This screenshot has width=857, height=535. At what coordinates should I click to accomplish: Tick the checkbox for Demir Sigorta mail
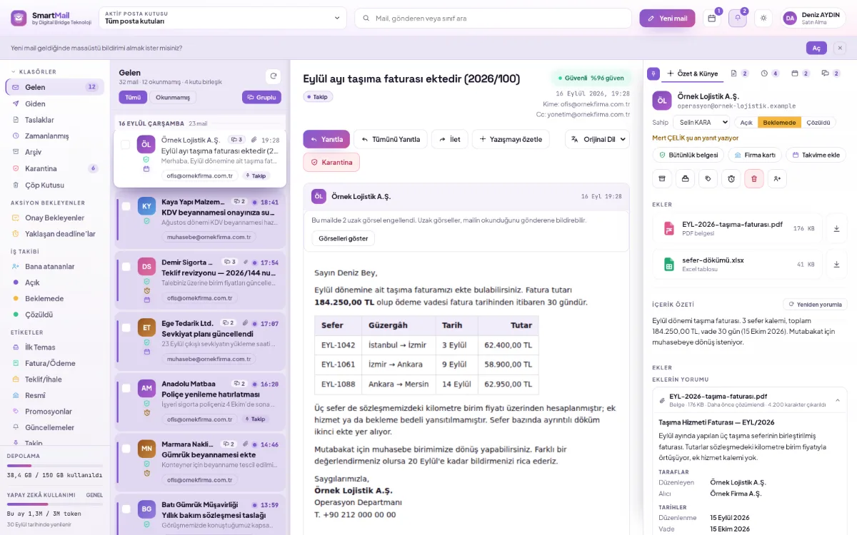126,267
